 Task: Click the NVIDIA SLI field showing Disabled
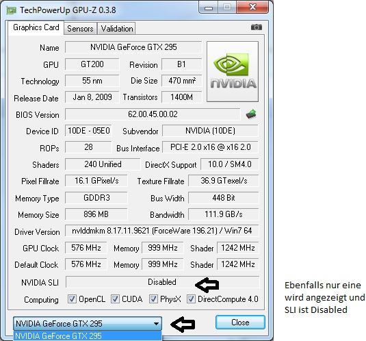click(x=162, y=282)
